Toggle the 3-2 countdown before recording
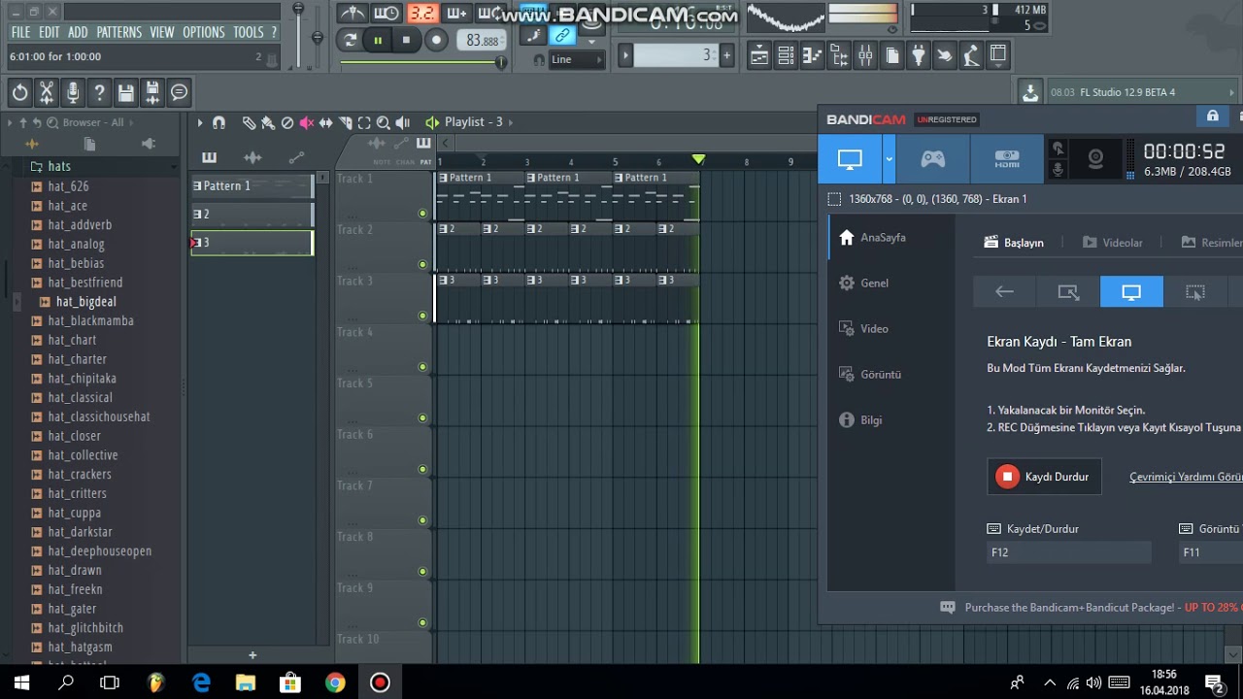The image size is (1243, 699). 421,14
